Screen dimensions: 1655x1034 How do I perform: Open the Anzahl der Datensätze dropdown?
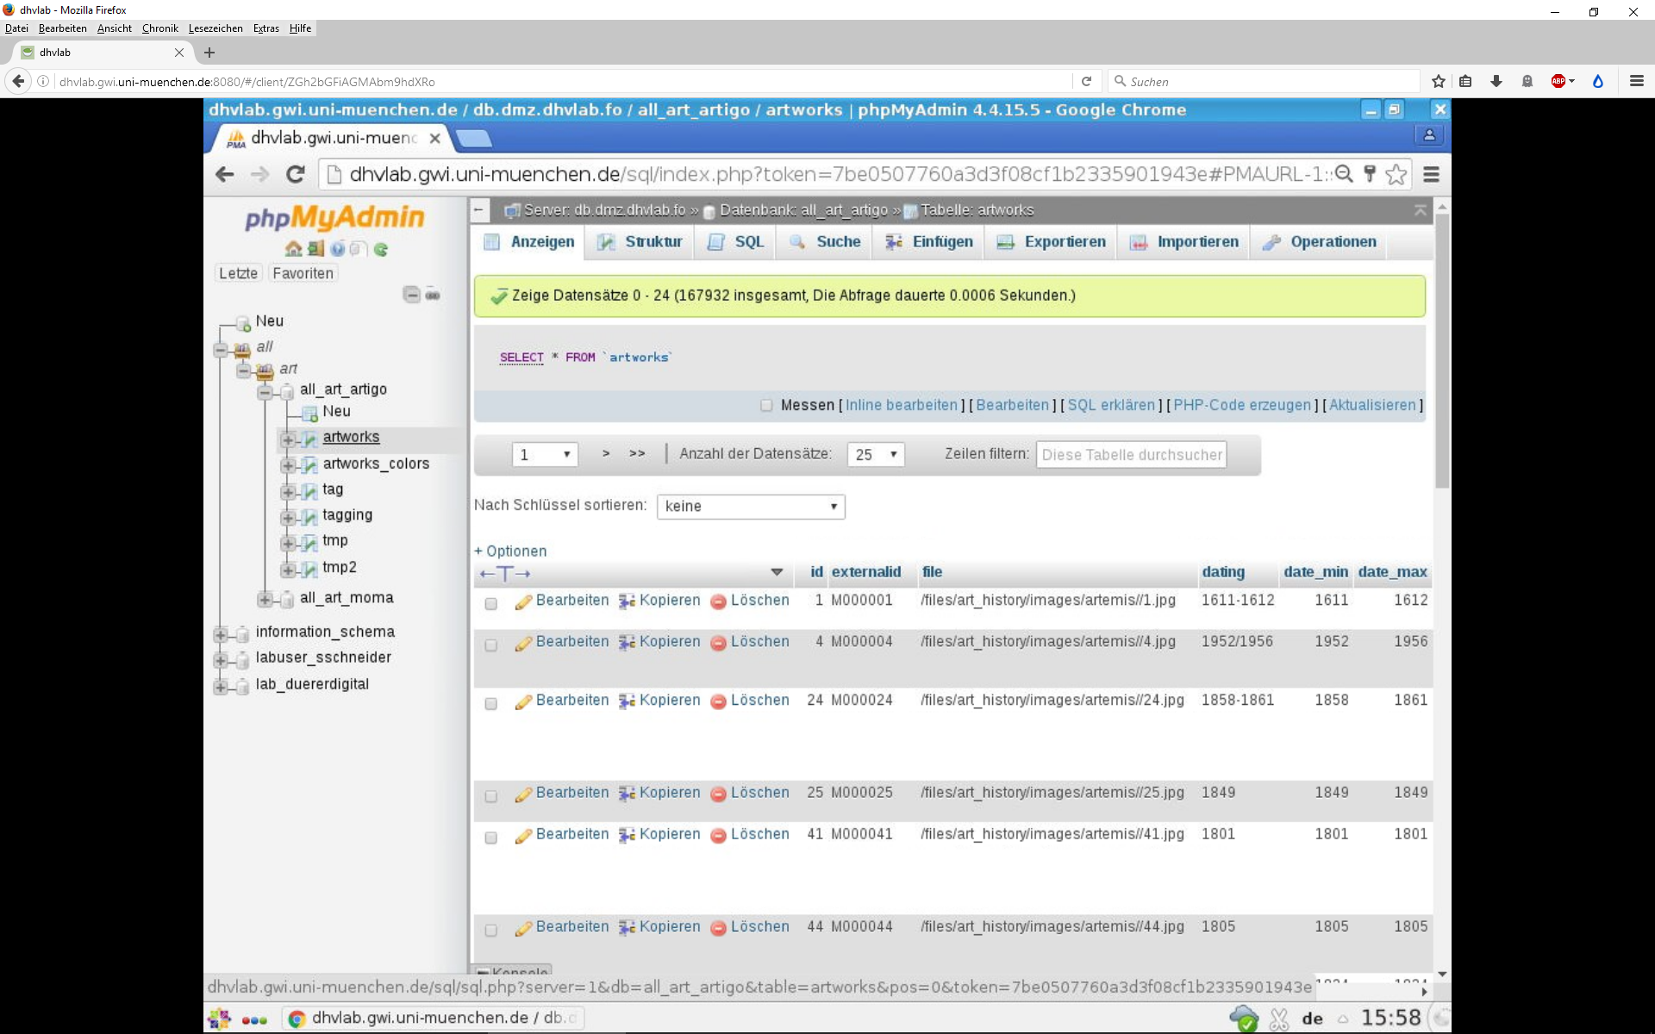875,454
